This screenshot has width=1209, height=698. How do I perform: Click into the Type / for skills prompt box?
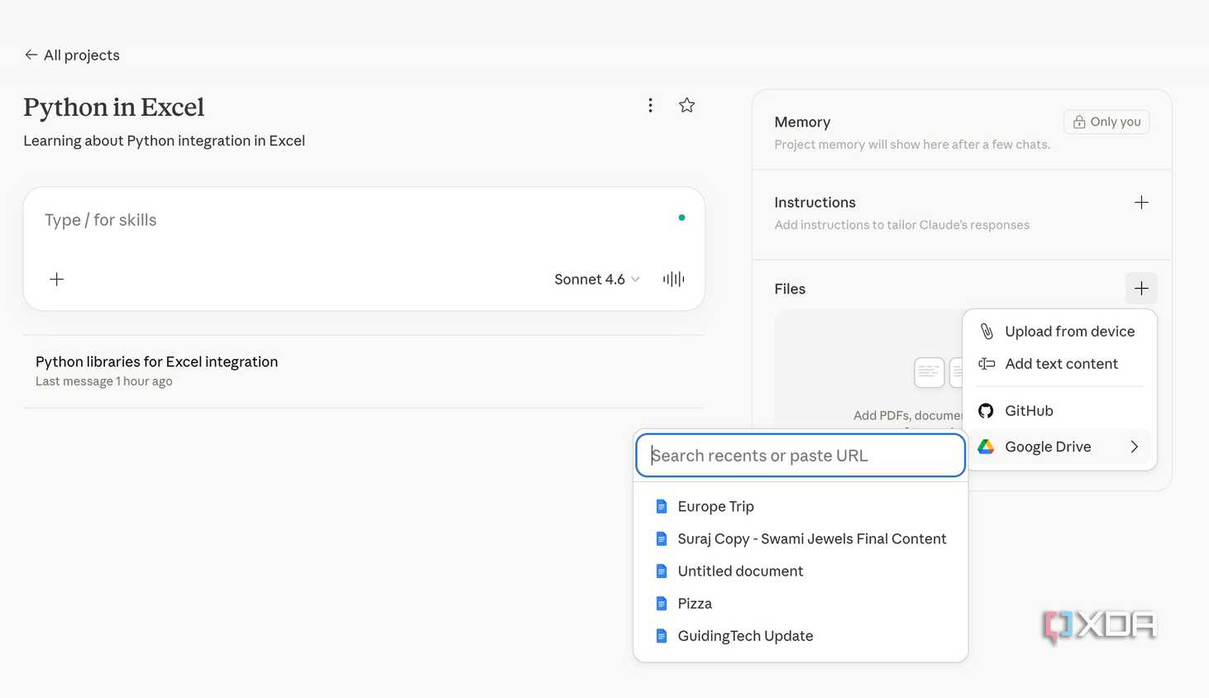point(356,220)
